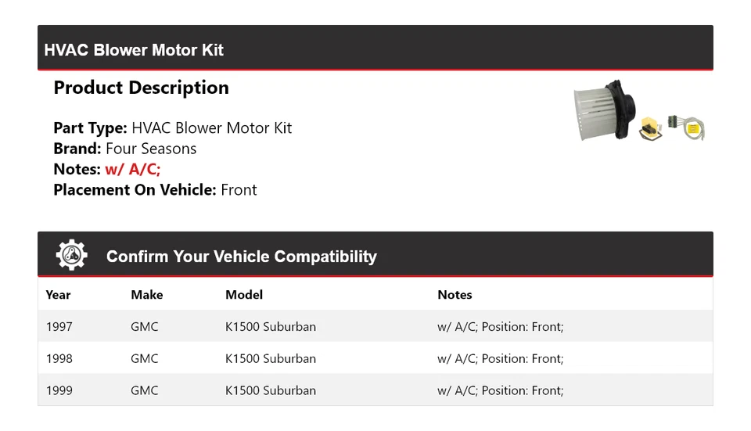Viewport: 751px width, 431px height.
Task: Click the gear wrench compatibility icon
Action: (71, 256)
